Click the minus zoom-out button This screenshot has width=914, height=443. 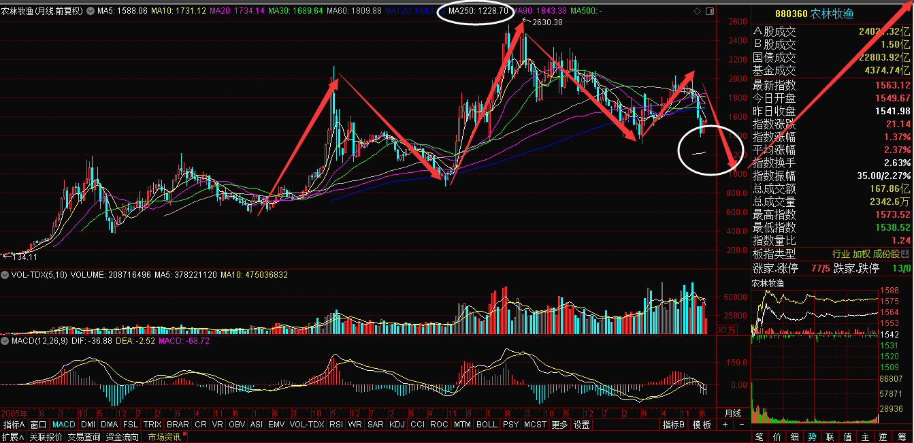(x=742, y=425)
